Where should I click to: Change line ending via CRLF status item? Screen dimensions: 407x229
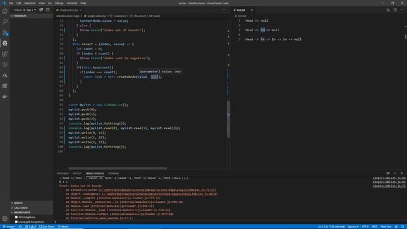point(375,226)
